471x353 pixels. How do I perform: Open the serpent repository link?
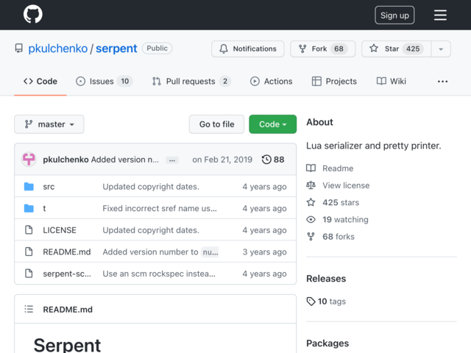click(116, 49)
